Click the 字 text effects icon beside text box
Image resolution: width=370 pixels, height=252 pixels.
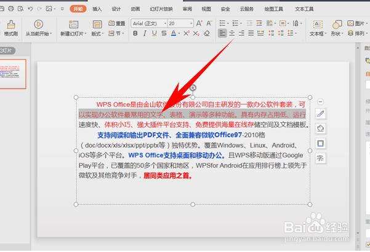click(x=321, y=158)
